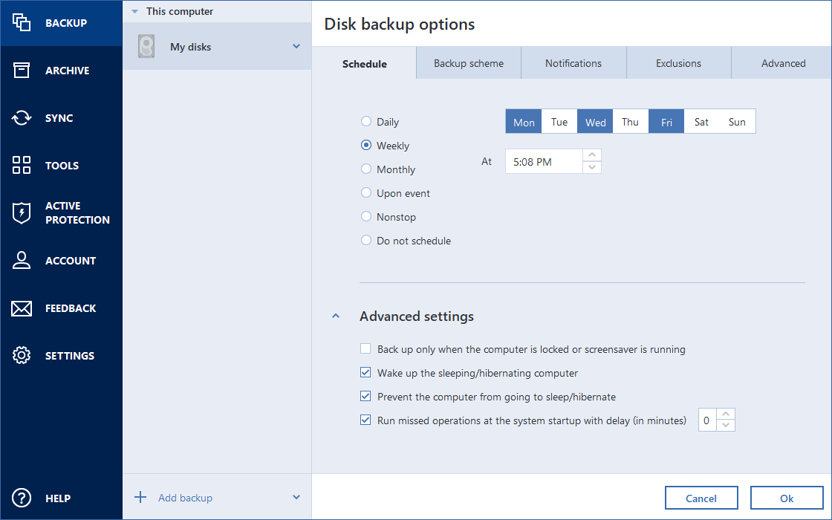Image resolution: width=832 pixels, height=520 pixels.
Task: Toggle the Tue day button
Action: (559, 122)
